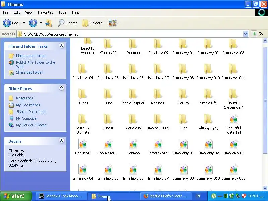Select the Zune folder
This screenshot has height=201, width=268.
pyautogui.click(x=183, y=122)
